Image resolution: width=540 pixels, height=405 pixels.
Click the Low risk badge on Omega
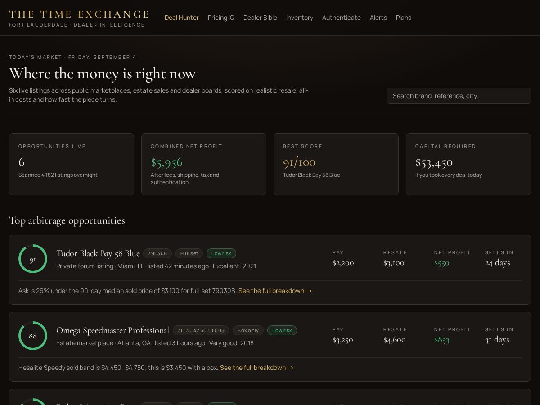click(282, 330)
